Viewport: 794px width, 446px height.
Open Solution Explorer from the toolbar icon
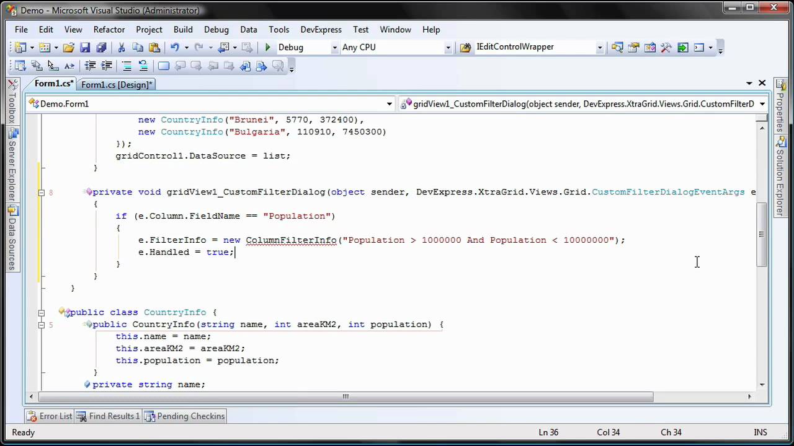[617, 47]
